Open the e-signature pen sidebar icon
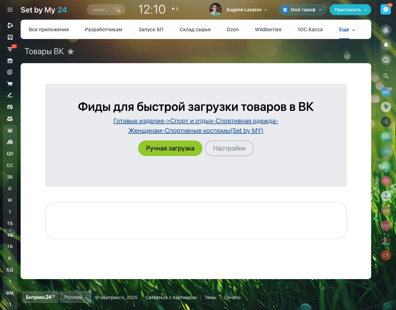Screen dimensions: 396x310 point(10,95)
